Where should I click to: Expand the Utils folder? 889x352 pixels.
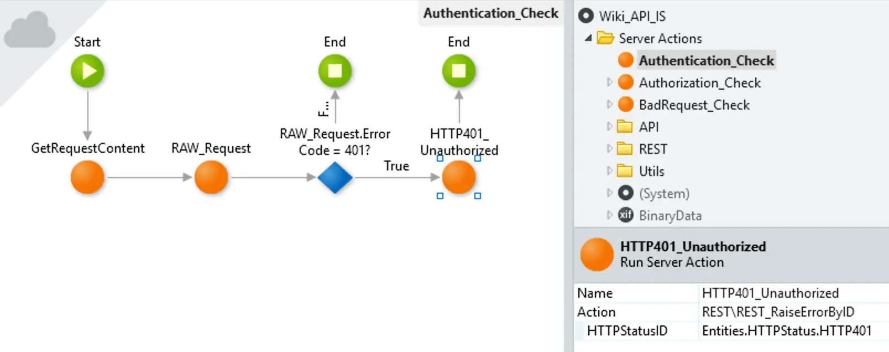click(x=609, y=171)
